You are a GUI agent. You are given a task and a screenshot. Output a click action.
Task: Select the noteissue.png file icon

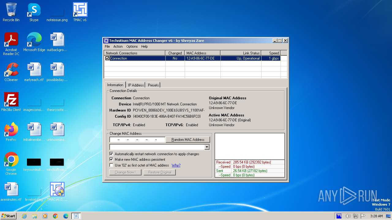pos(57,12)
